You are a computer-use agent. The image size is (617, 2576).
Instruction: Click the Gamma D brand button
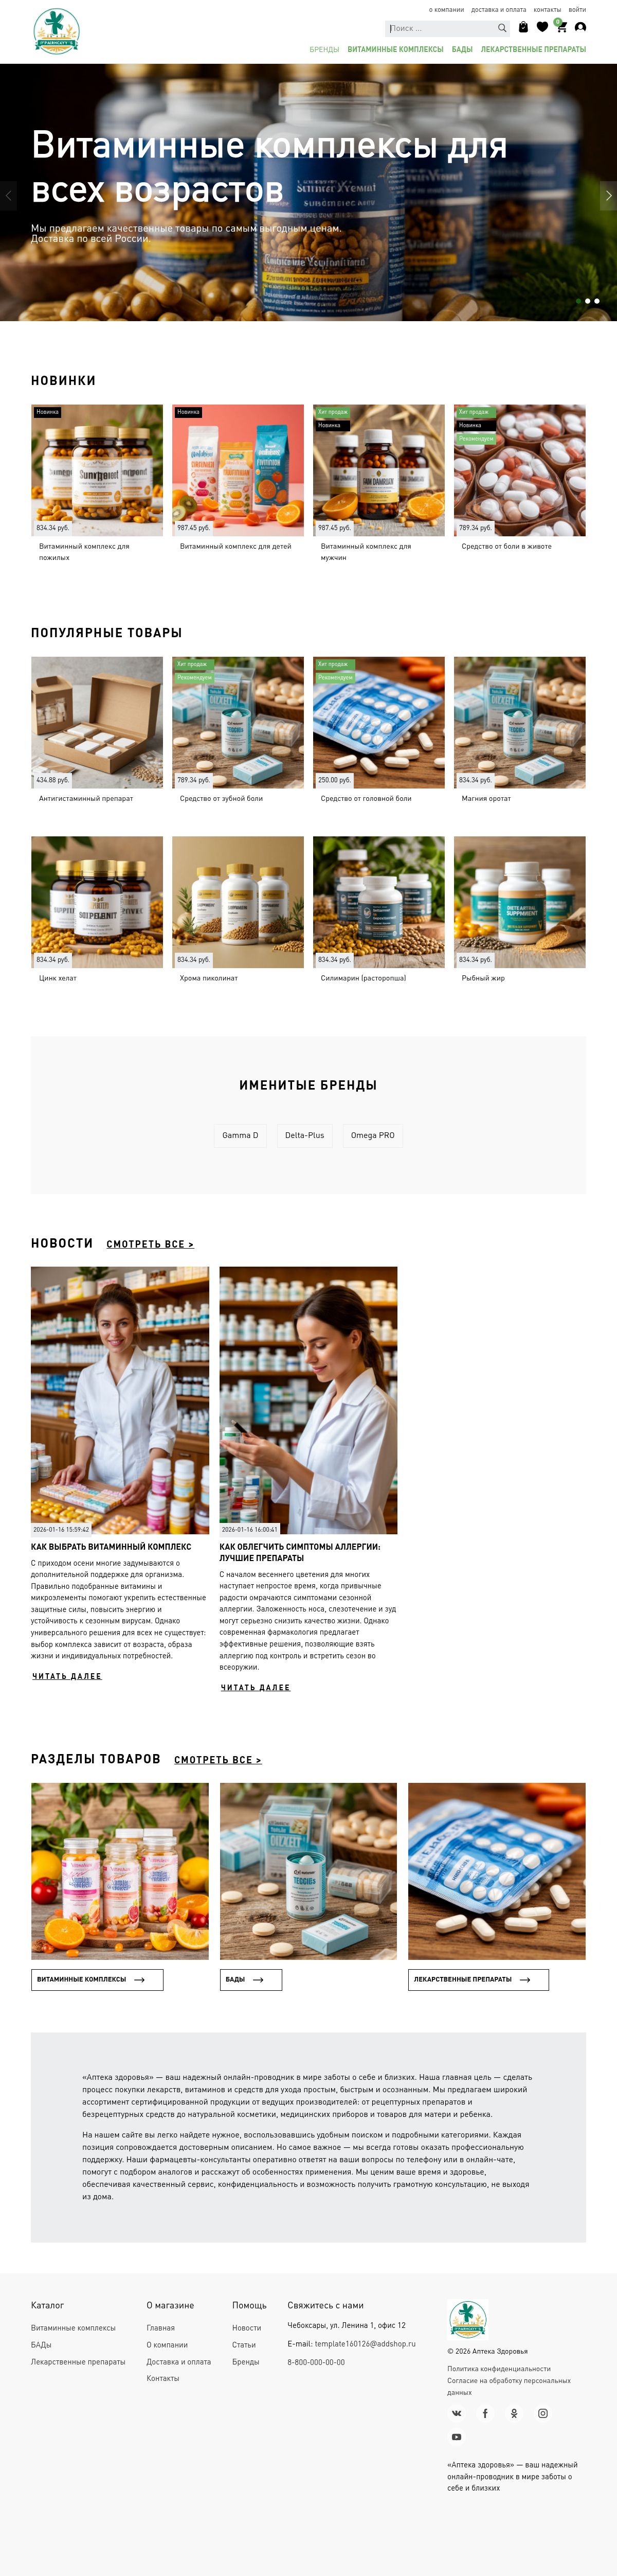point(240,1135)
